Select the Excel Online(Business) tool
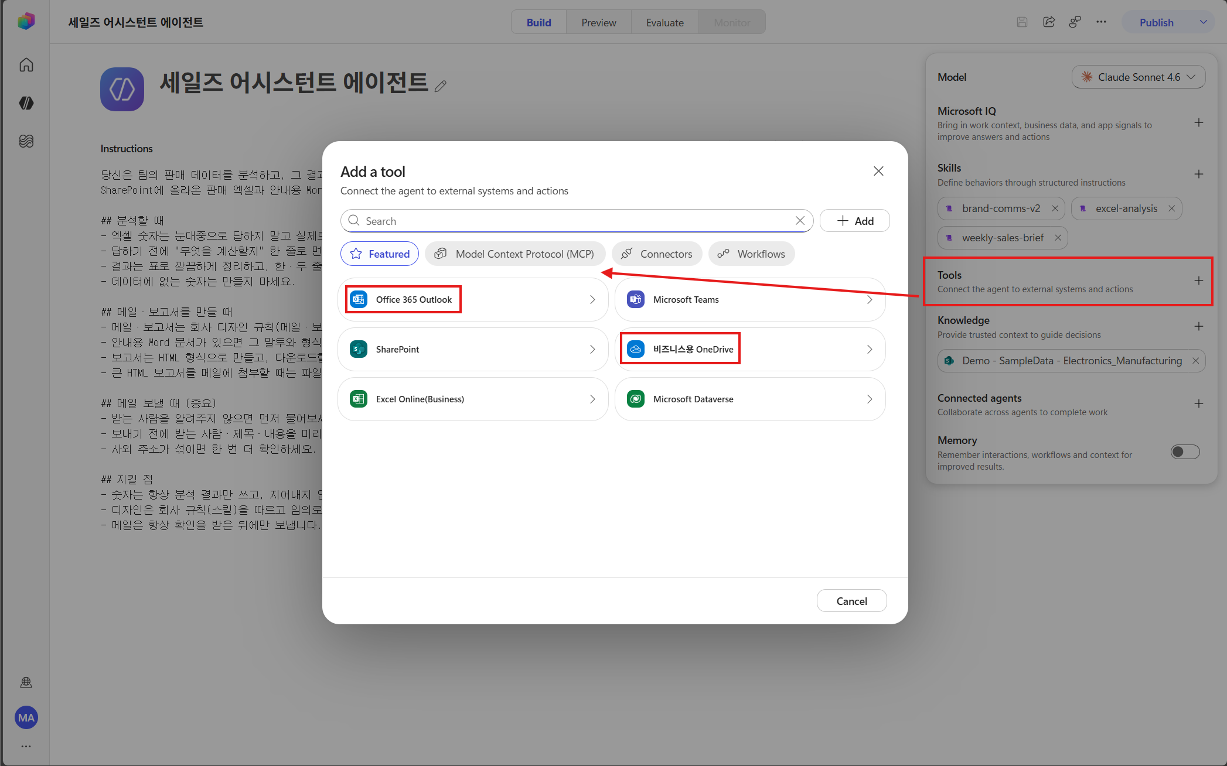Image resolution: width=1227 pixels, height=766 pixels. click(x=473, y=399)
